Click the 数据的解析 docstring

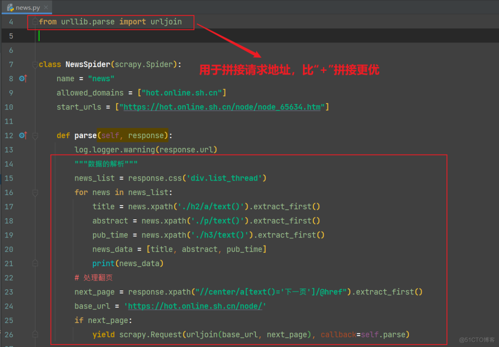pos(106,164)
